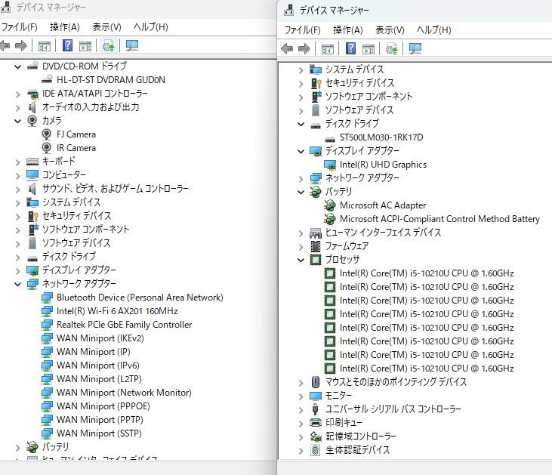Select the IR Camera device
This screenshot has width=552, height=475.
pos(76,148)
